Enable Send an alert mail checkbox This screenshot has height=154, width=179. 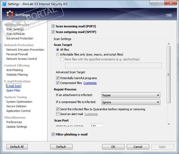[58, 114]
